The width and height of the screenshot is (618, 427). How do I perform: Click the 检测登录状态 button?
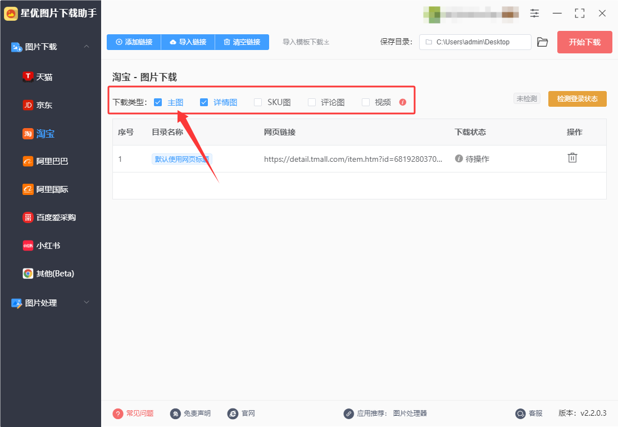(x=578, y=98)
